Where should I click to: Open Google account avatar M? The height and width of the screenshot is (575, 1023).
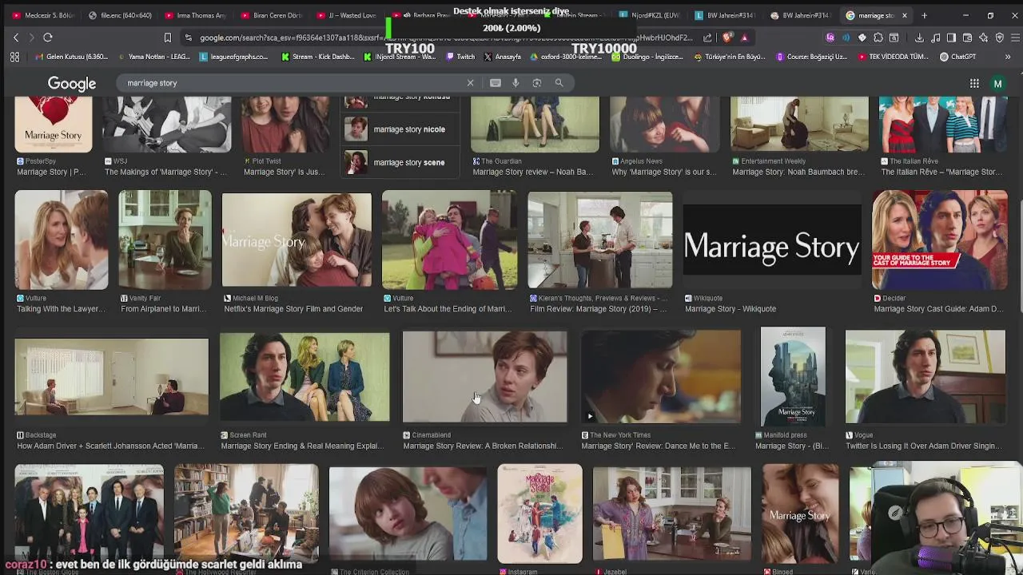tap(997, 83)
